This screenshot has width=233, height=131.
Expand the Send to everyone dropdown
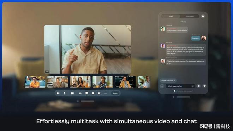point(168,81)
